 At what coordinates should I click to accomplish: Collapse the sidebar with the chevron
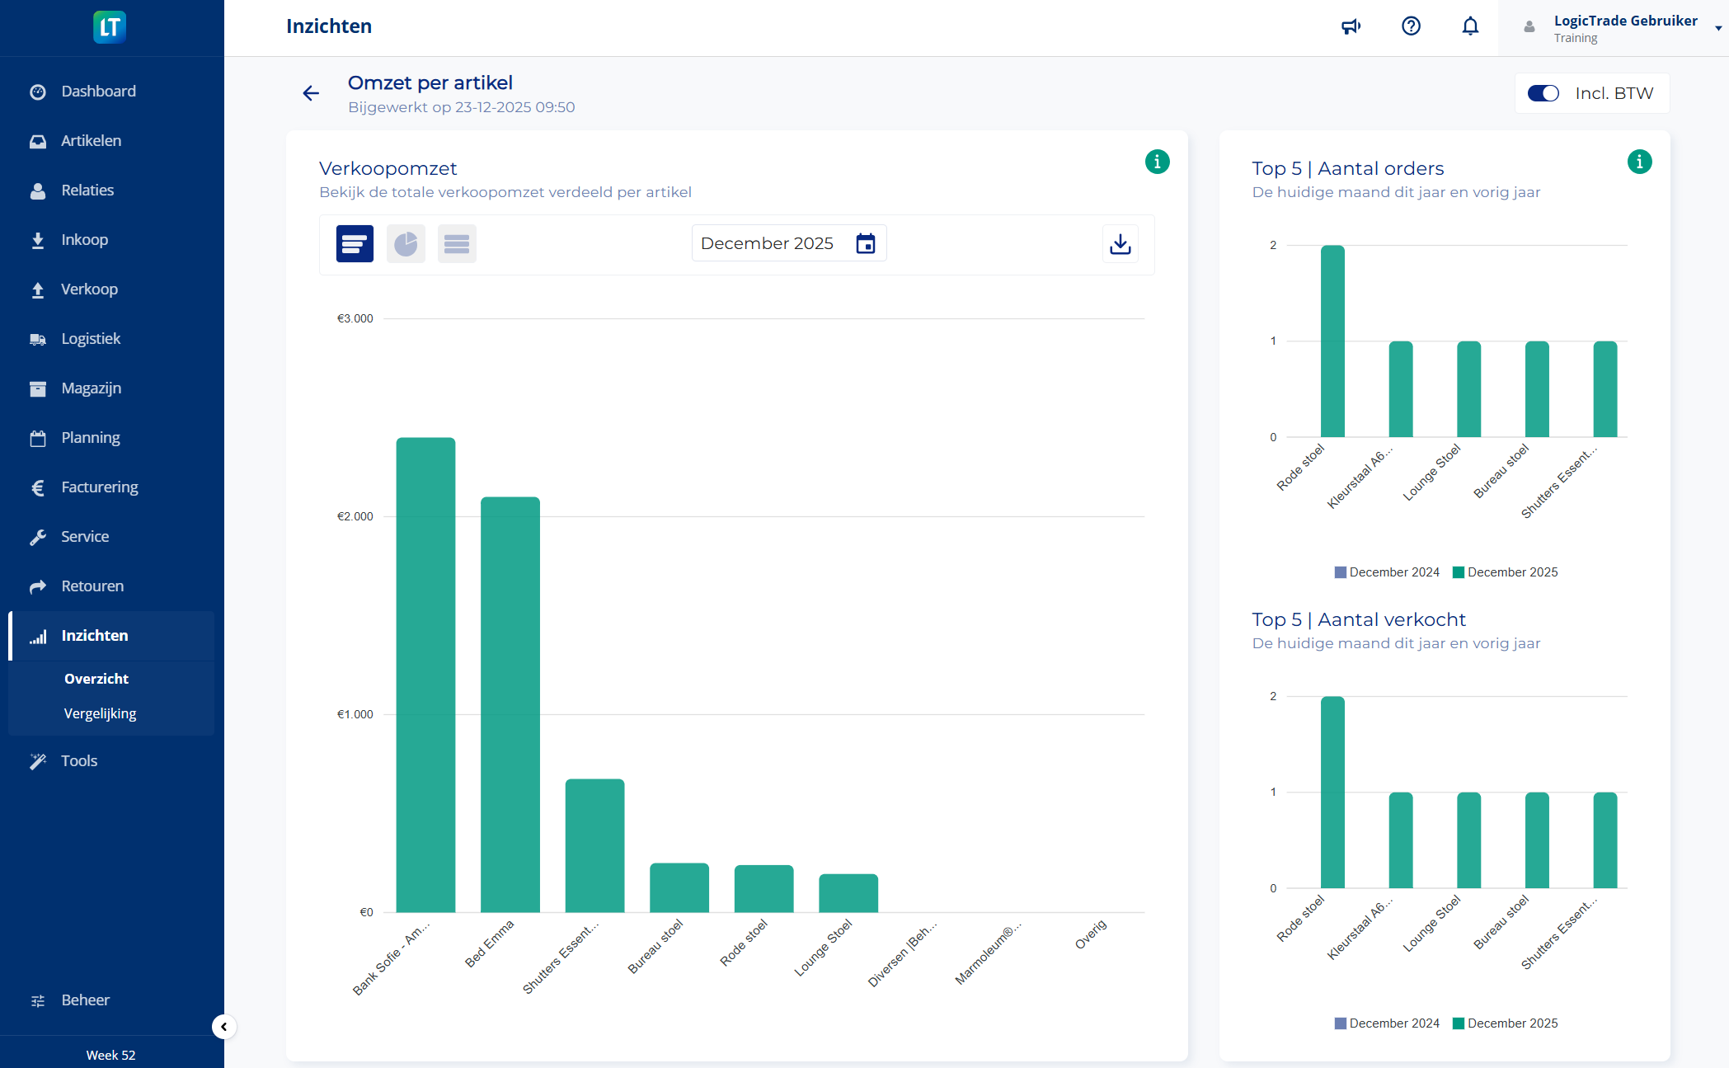223,1028
